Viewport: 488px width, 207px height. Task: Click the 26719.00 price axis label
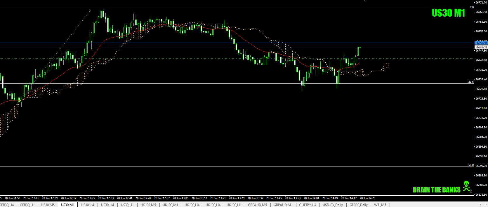(481, 108)
